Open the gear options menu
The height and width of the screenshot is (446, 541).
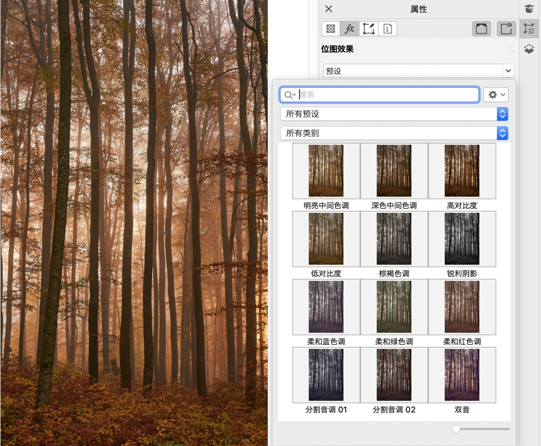496,95
